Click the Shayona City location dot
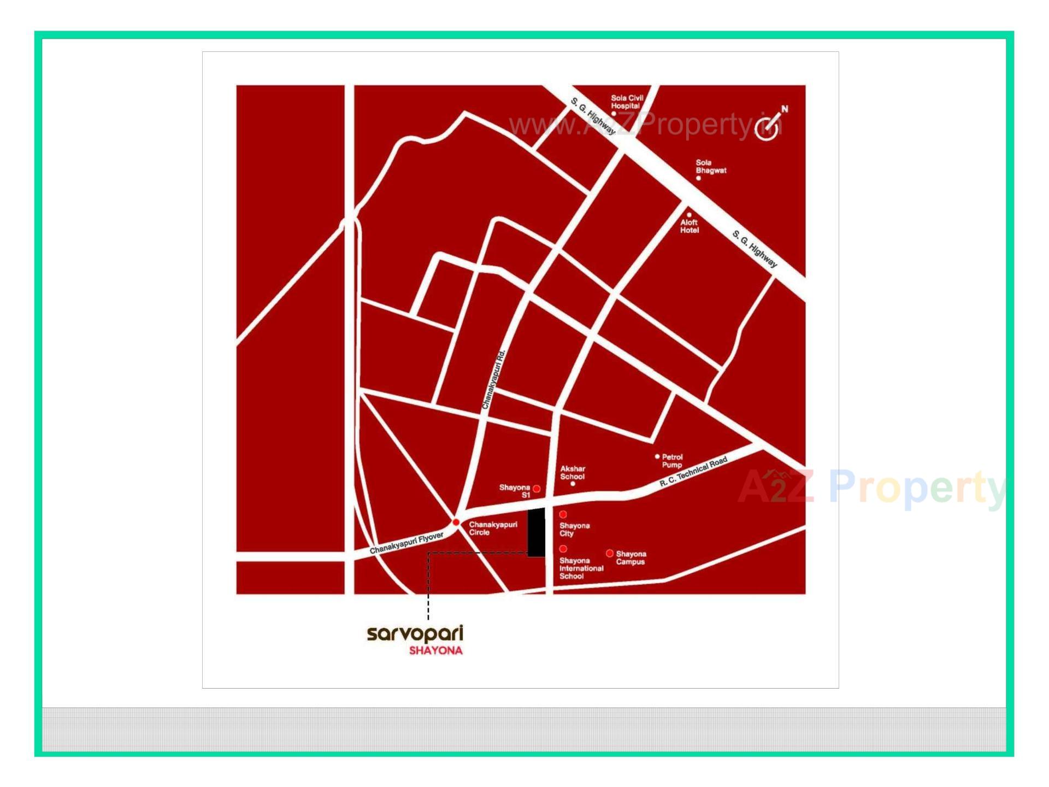 pos(563,514)
